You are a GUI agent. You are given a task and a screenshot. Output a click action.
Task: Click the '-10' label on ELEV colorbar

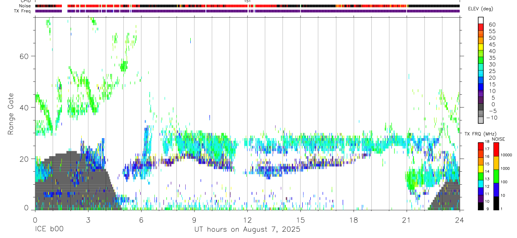491,118
